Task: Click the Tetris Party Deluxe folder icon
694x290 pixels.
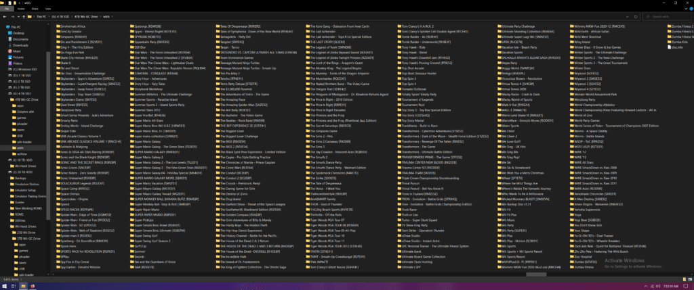Action: pos(218,84)
